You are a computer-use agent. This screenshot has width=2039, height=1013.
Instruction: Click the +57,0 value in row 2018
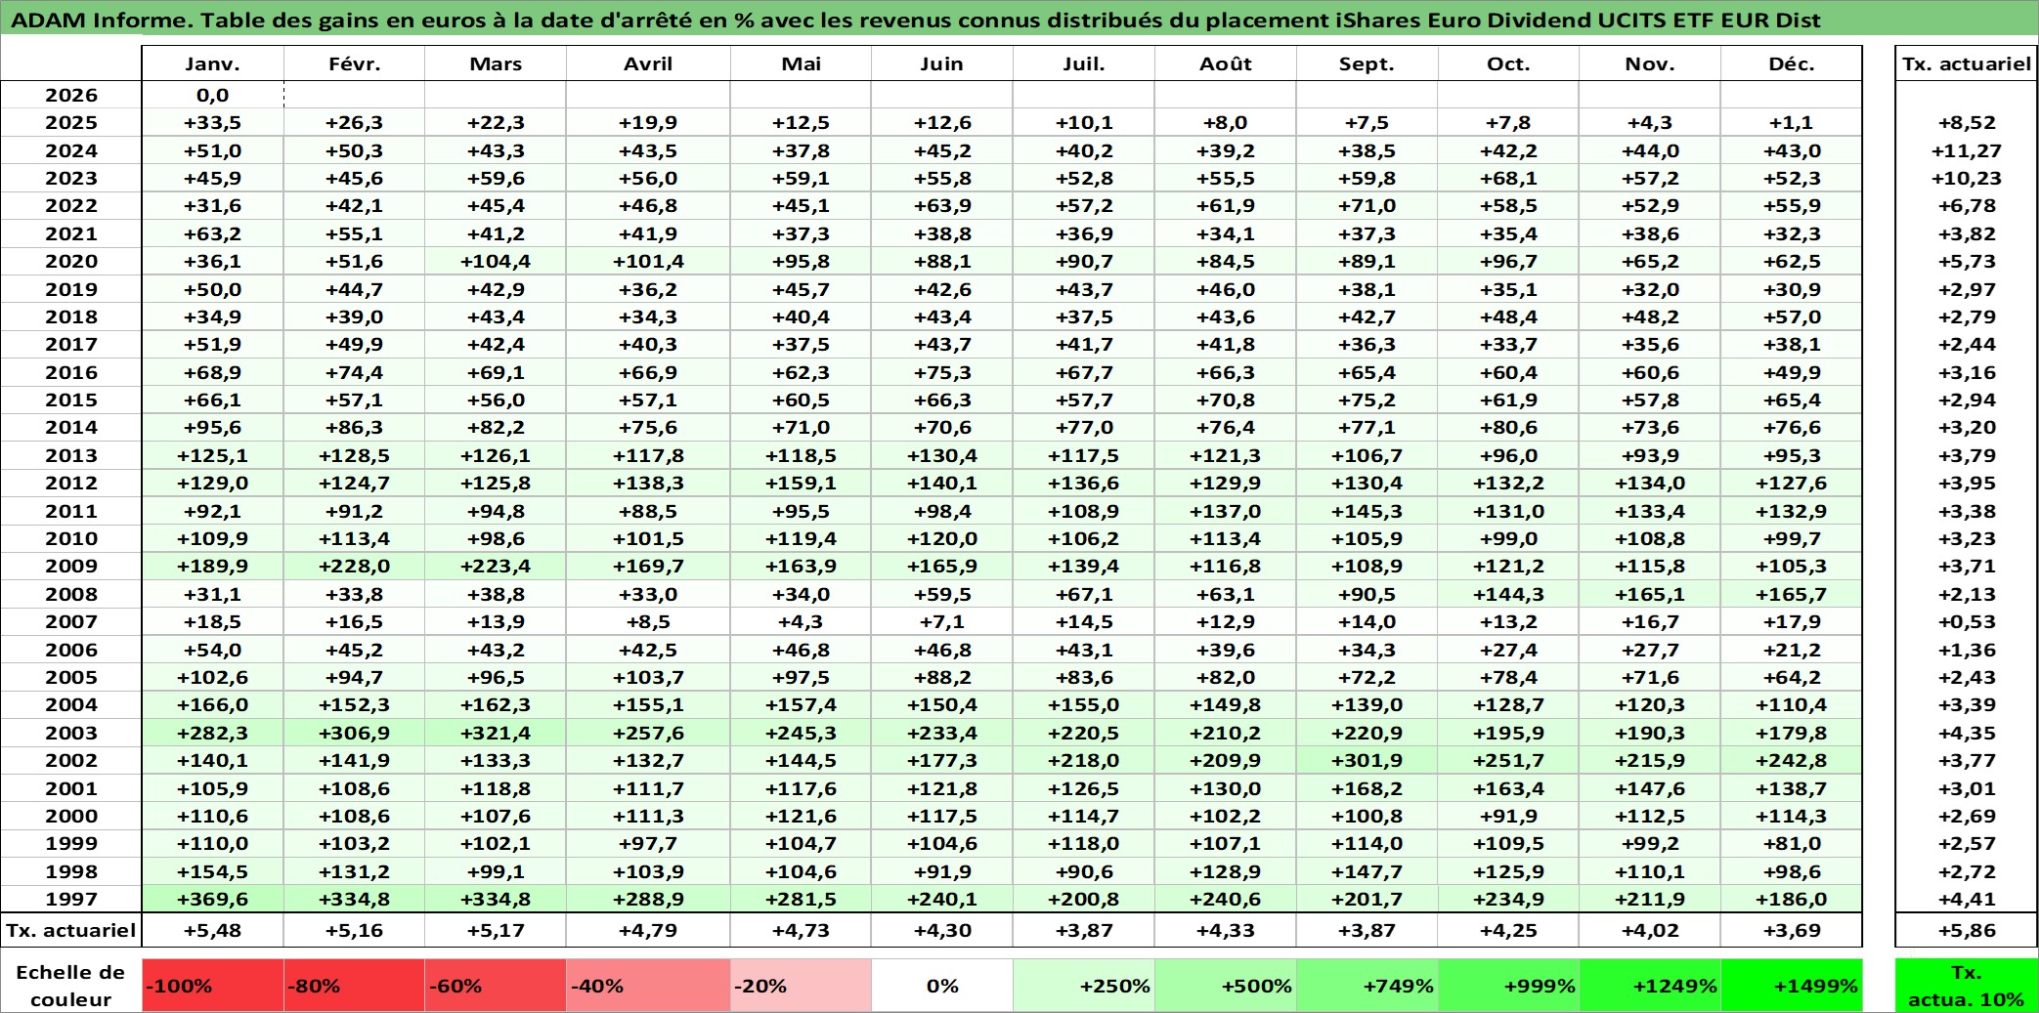(x=1791, y=317)
